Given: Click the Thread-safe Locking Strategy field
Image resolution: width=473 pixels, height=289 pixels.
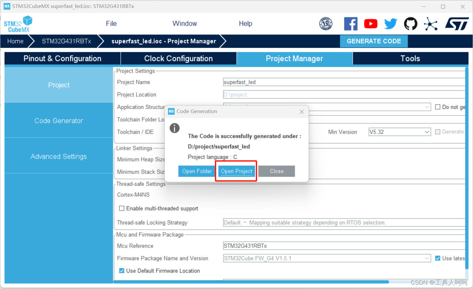Looking at the screenshot, I should (x=344, y=223).
